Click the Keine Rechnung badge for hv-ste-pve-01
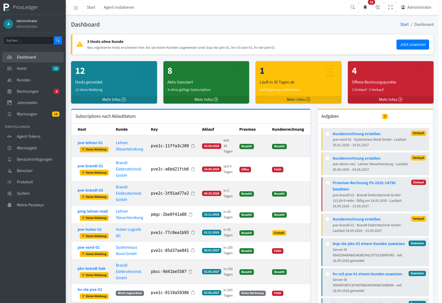This screenshot has width=442, height=303. pyautogui.click(x=252, y=293)
